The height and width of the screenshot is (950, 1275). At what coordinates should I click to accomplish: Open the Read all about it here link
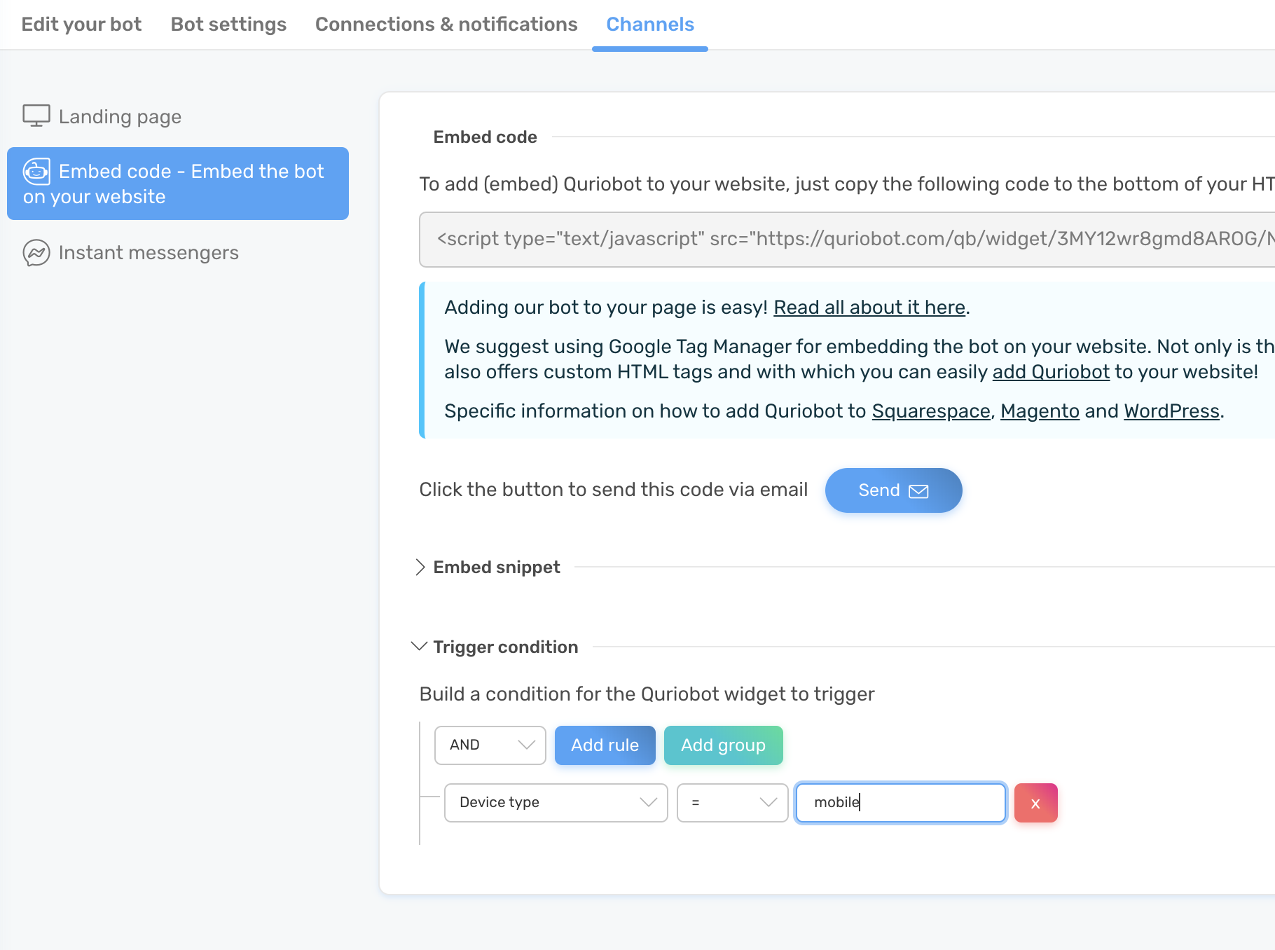tap(869, 307)
